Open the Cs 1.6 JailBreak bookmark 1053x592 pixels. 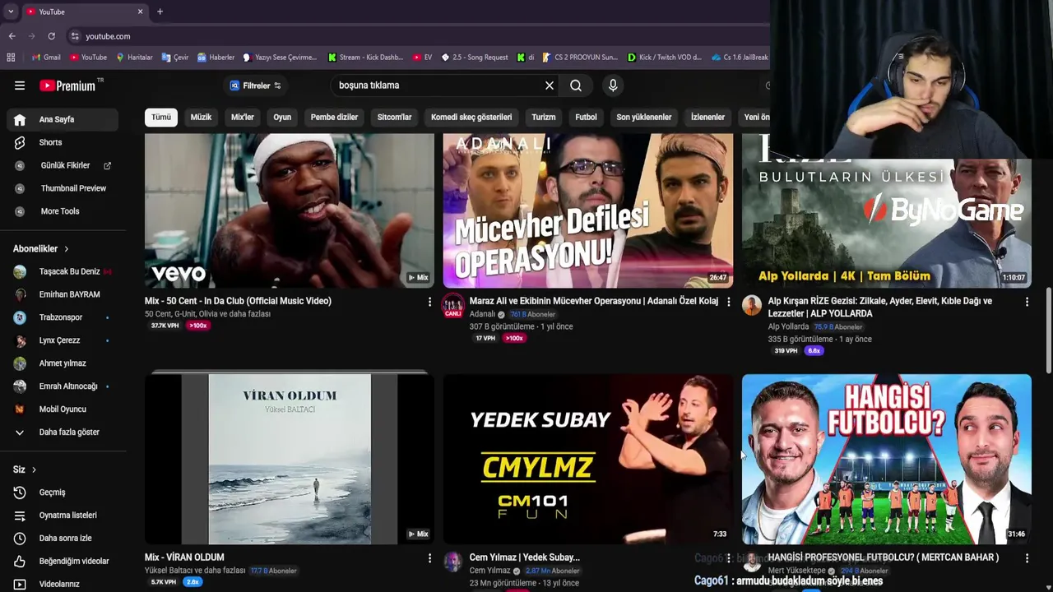pyautogui.click(x=739, y=58)
